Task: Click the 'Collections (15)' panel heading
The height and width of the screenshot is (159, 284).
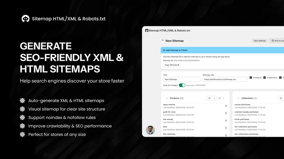Action: pyautogui.click(x=249, y=98)
